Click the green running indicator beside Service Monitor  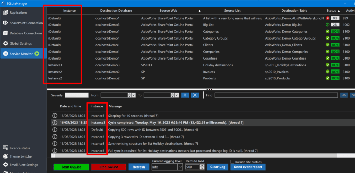[37, 54]
